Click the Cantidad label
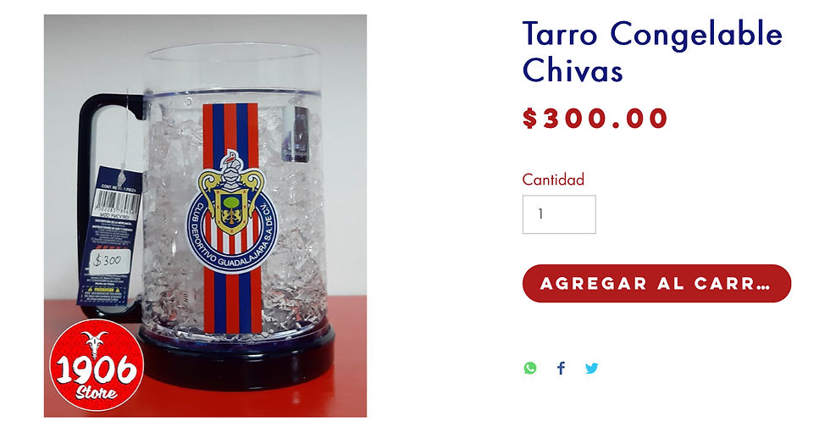The image size is (830, 427). [x=553, y=179]
